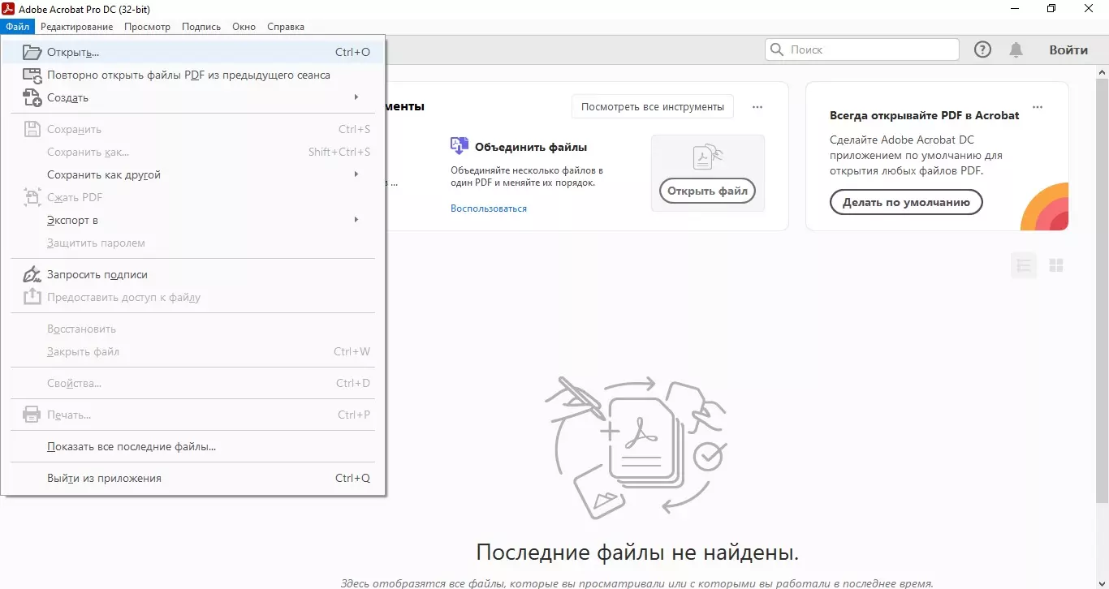
Task: Choose Показать все последние файлы...
Action: (192, 446)
